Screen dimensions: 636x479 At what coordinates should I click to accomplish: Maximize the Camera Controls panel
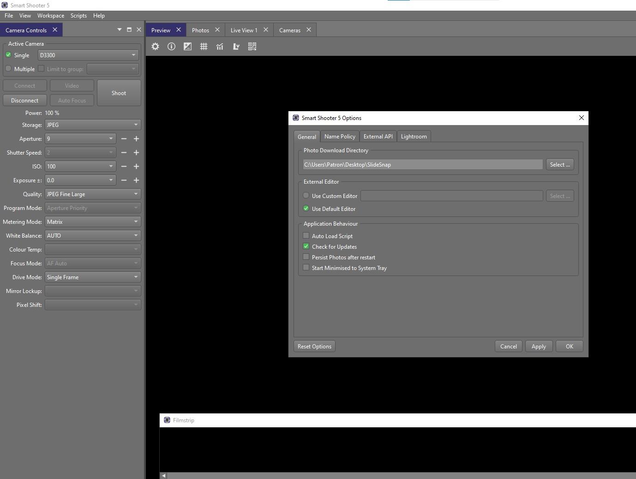click(129, 30)
